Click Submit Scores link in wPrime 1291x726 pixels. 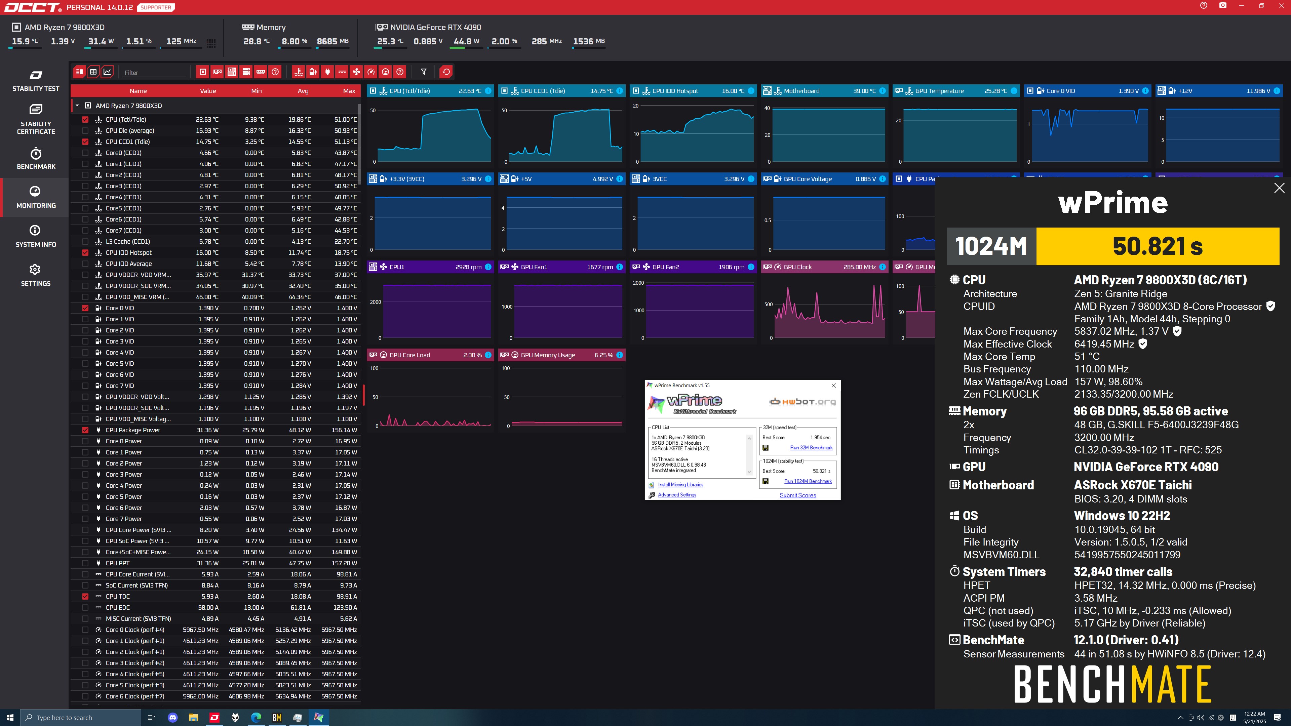click(x=797, y=495)
